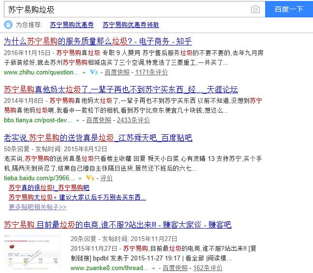
Task: Open the sub-link 苏宁真的很垃圾!_苏宁易购吧
Action: (49, 187)
